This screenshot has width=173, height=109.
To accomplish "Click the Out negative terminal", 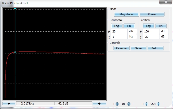I will (x=158, y=104).
